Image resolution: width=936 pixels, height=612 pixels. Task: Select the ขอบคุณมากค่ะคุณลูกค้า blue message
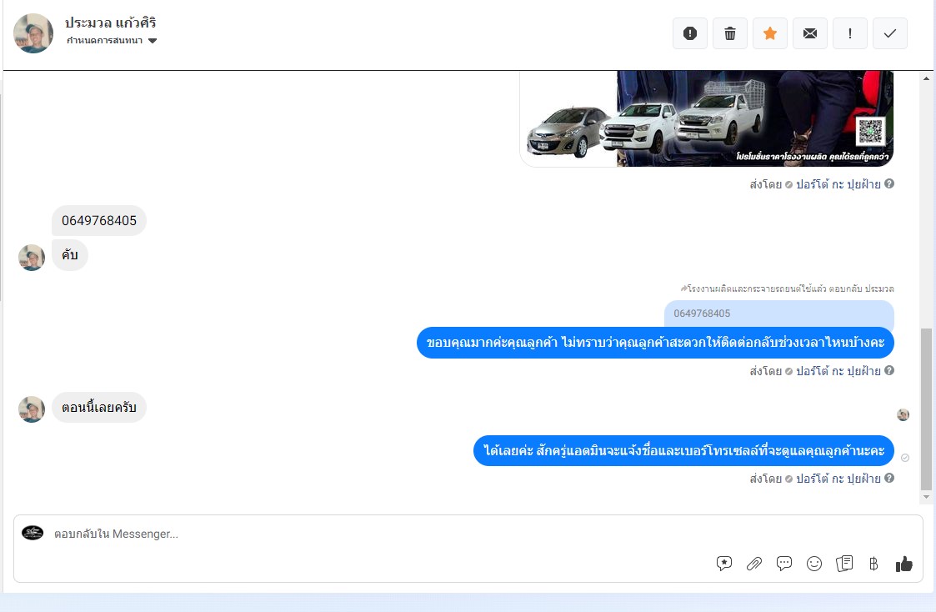click(x=655, y=343)
